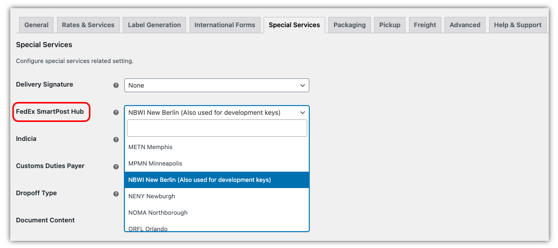Switch to Rates & Services tab
This screenshot has width=558, height=248.
(x=88, y=25)
